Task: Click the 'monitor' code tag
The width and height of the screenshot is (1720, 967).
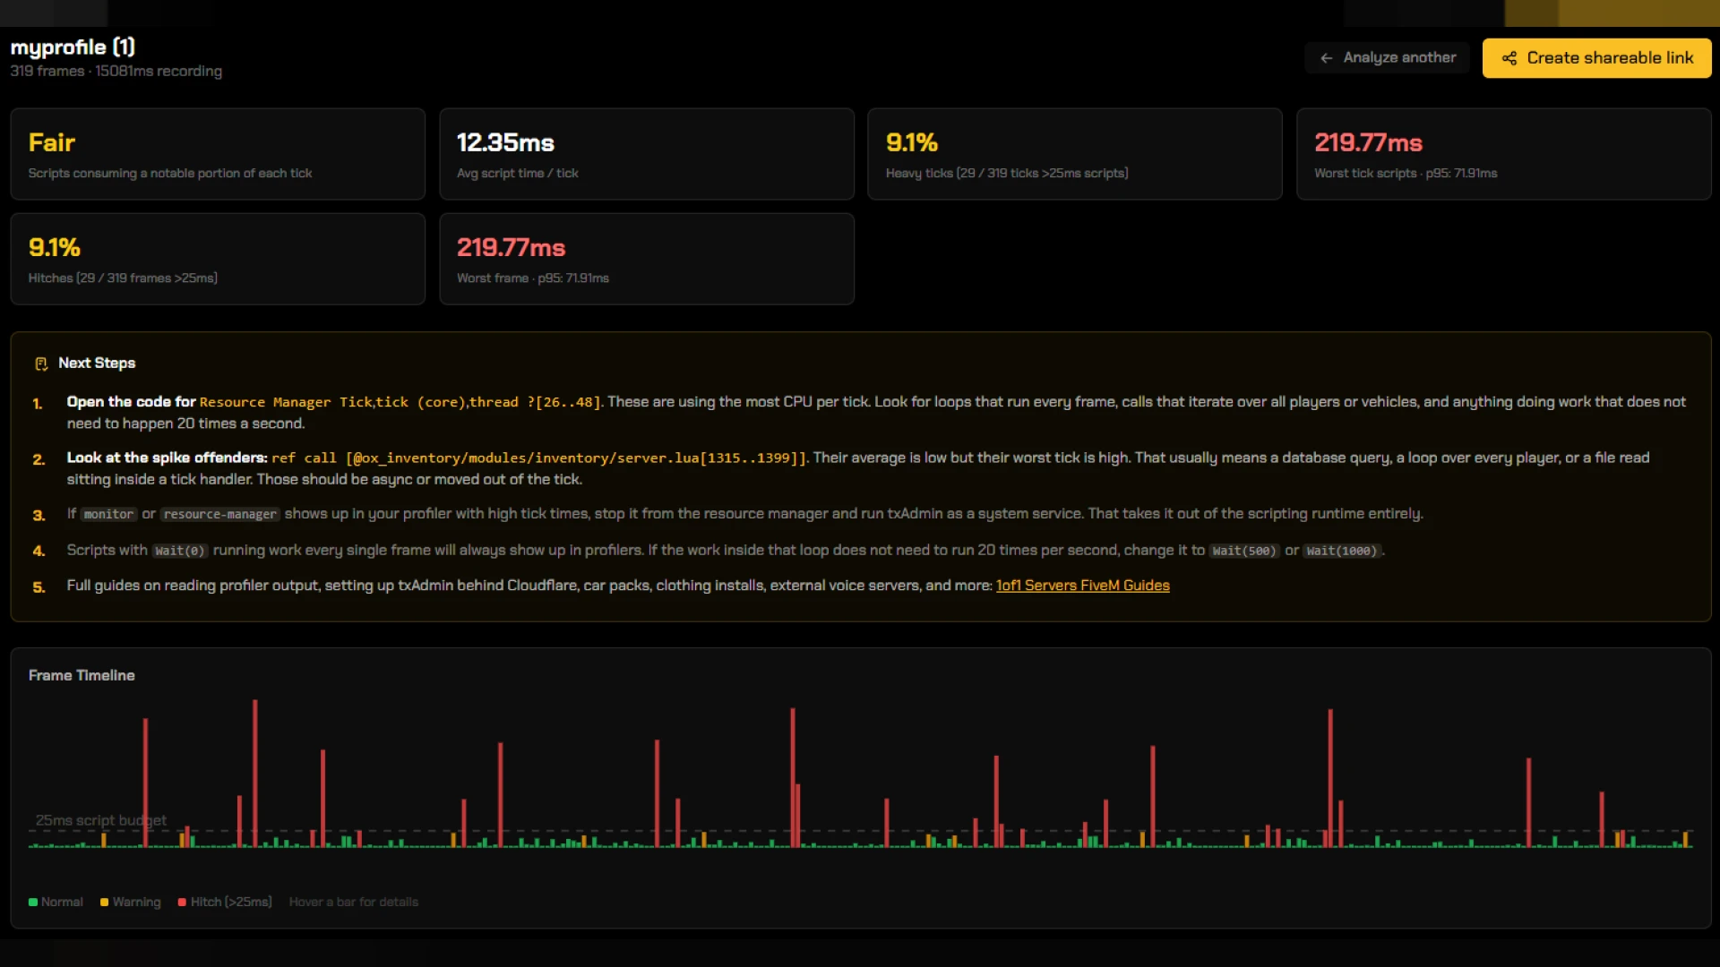Action: pyautogui.click(x=108, y=514)
